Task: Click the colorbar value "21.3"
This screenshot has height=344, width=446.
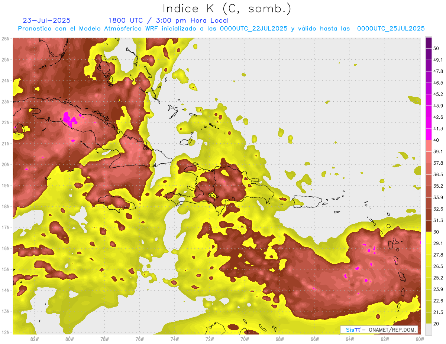Action: [438, 312]
